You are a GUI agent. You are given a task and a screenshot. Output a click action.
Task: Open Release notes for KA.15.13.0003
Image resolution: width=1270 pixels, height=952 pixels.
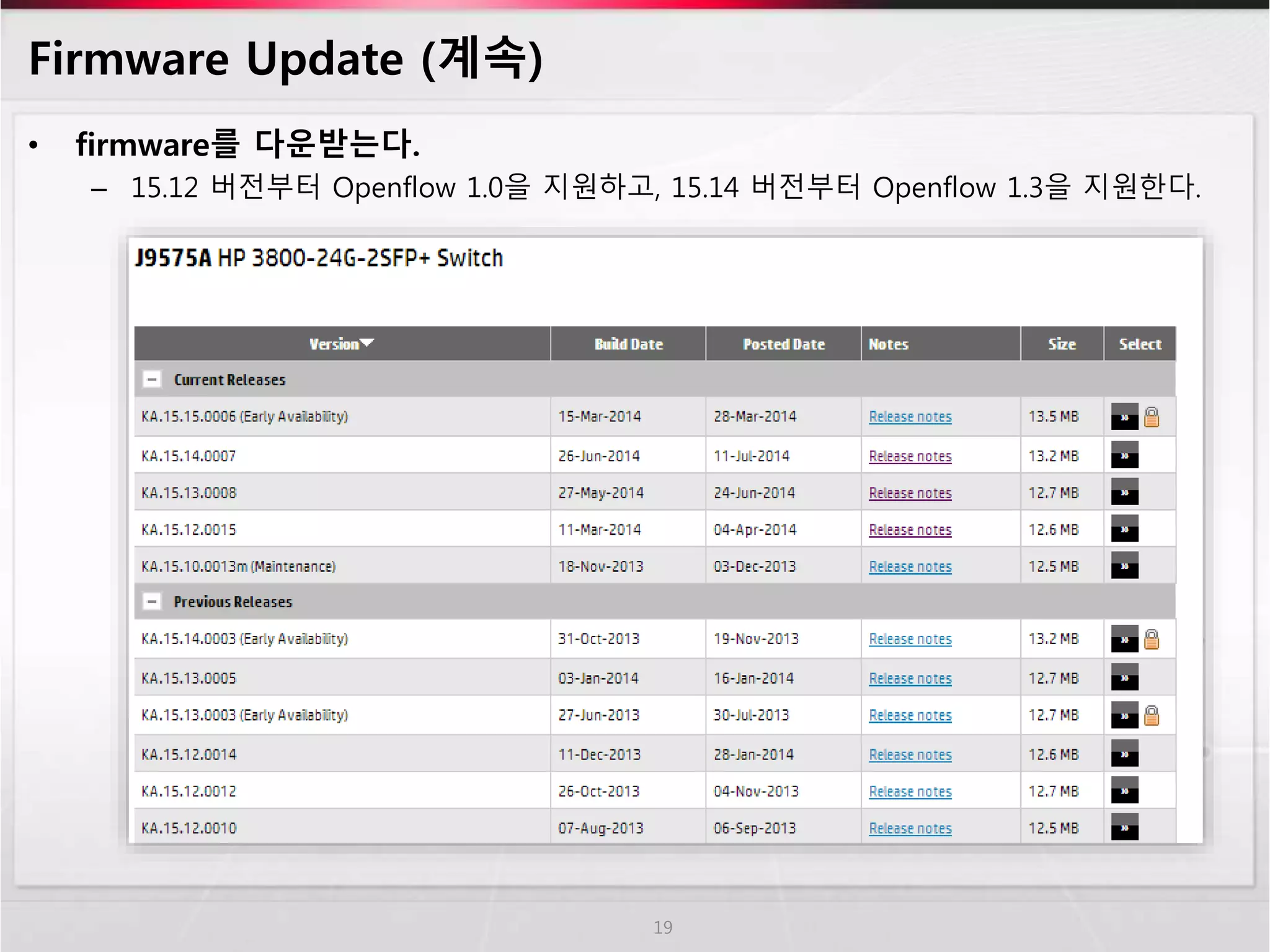point(910,715)
